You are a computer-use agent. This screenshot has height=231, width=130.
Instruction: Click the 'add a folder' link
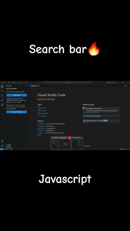coord(13,102)
